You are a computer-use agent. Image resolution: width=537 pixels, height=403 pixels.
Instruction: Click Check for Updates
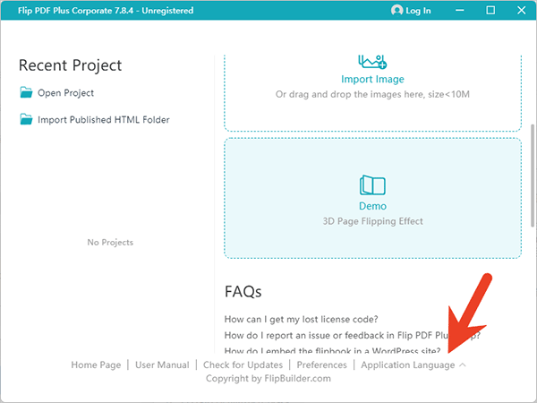tap(243, 365)
